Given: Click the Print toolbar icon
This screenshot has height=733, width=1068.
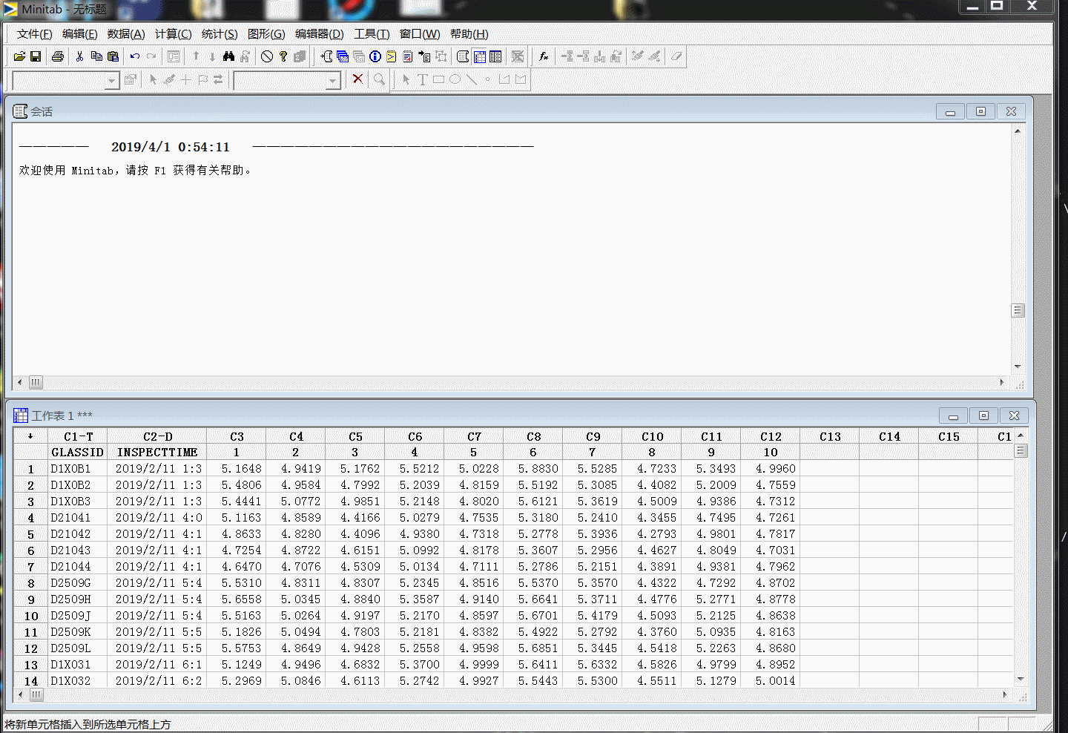Looking at the screenshot, I should click(x=58, y=56).
